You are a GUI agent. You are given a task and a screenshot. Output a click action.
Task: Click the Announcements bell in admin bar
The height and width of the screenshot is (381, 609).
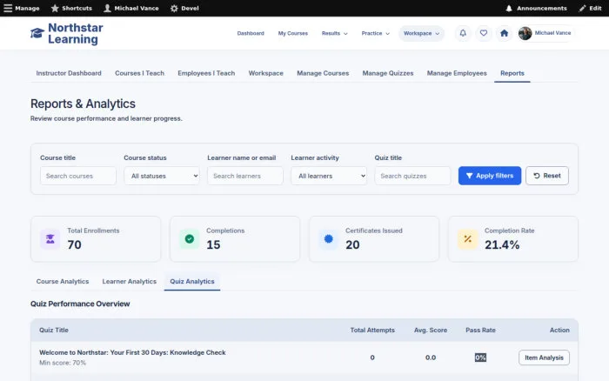tap(509, 8)
